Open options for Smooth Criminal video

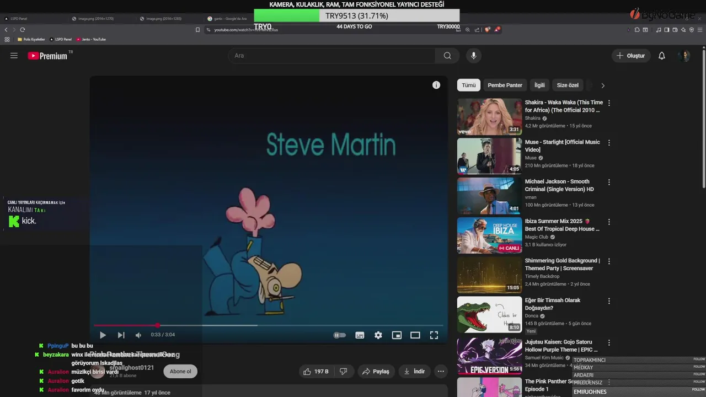(609, 183)
